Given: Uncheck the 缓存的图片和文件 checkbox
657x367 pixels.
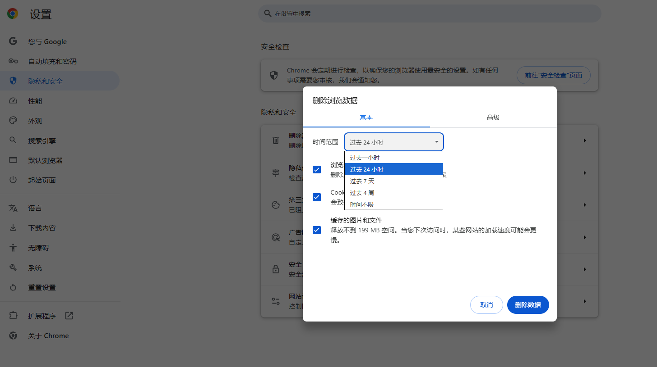Looking at the screenshot, I should (317, 230).
